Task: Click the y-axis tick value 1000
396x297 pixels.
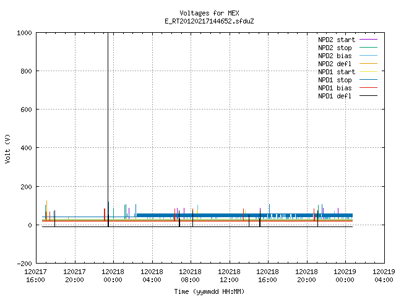Action: (24, 33)
